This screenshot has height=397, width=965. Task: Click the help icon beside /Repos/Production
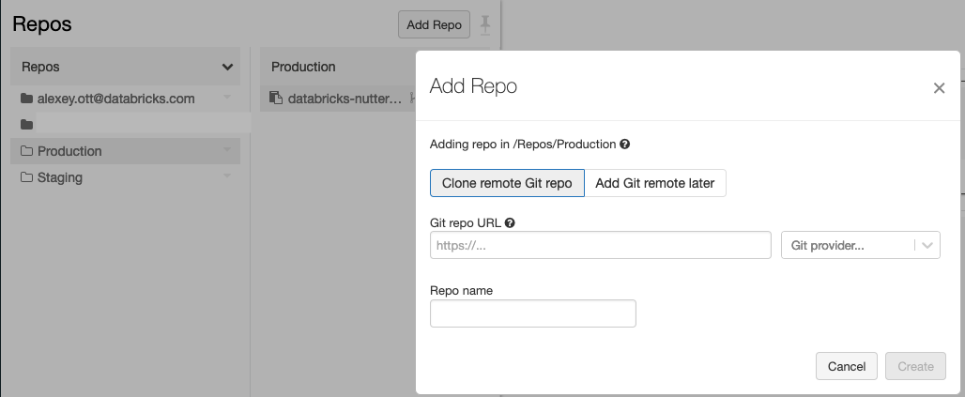coord(625,145)
